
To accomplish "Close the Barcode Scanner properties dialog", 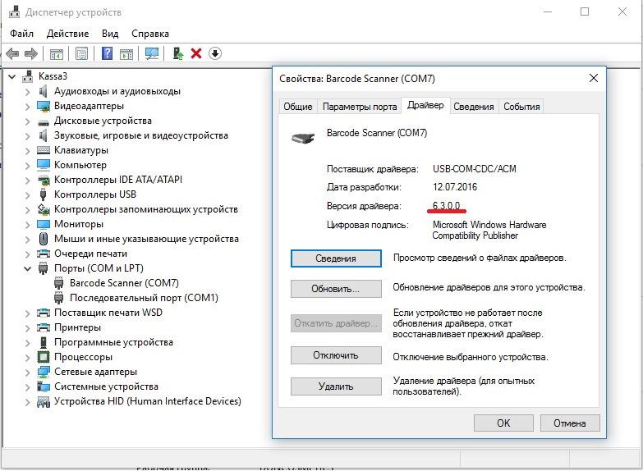I will click(594, 78).
